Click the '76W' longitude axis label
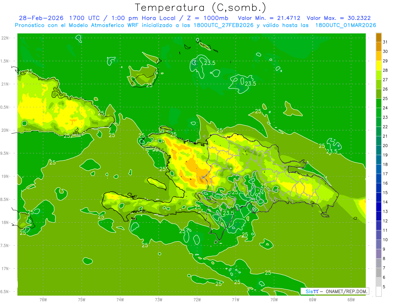The width and height of the screenshot is (394, 304). (x=43, y=299)
